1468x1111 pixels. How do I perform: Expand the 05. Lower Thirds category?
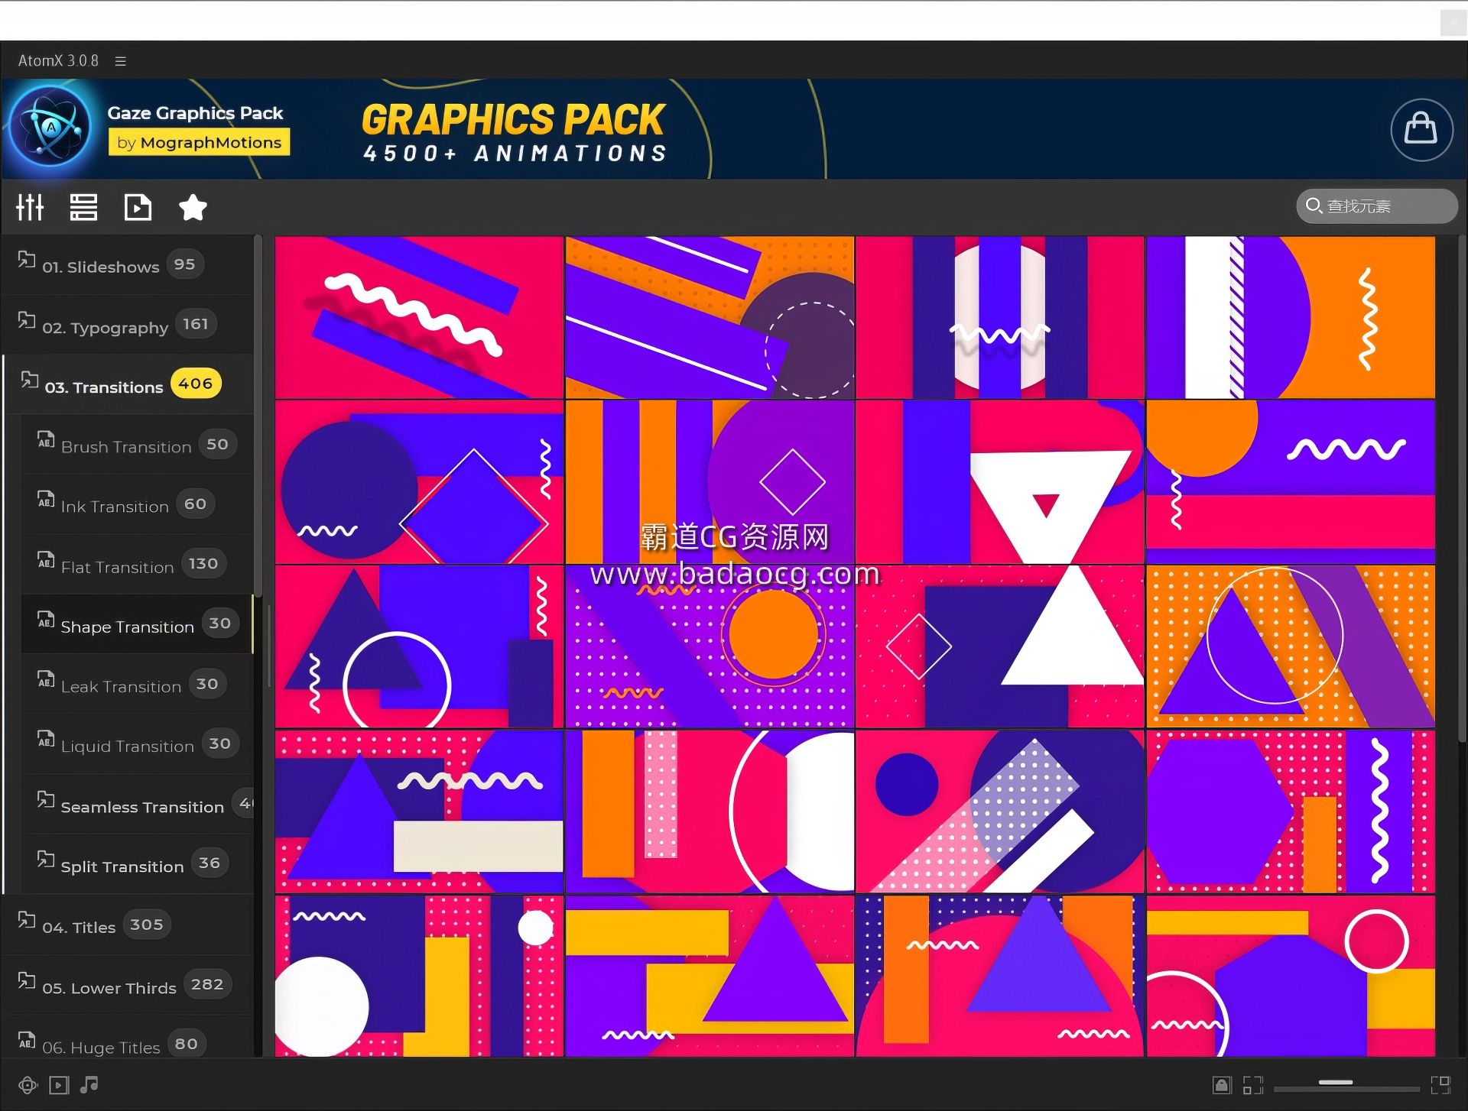coord(127,986)
